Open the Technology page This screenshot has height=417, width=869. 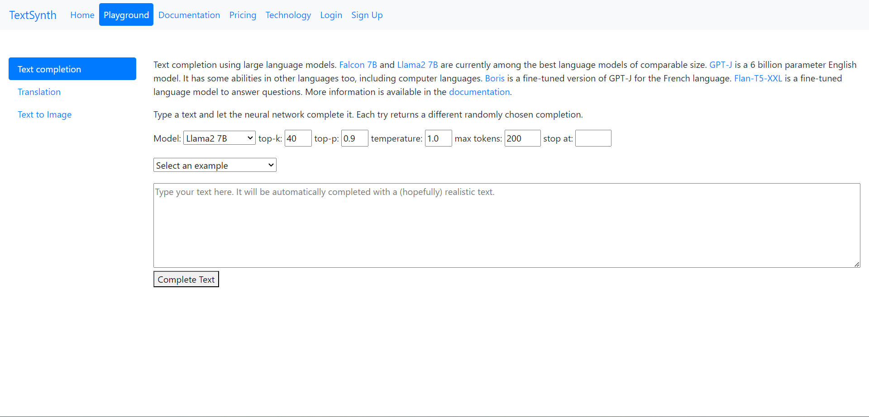pos(288,15)
